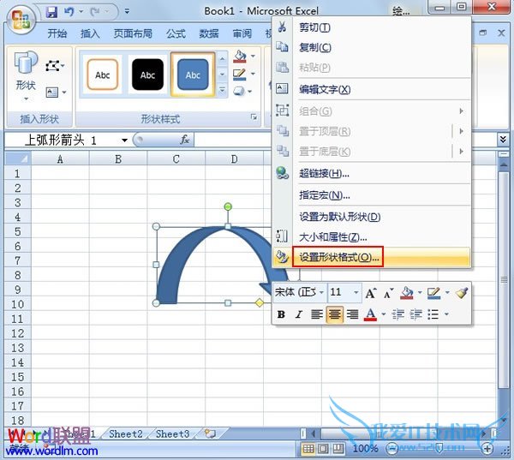Open Shape Fill dropdown arrow in ribbon
Viewport: 514px width, 460px height.
pyautogui.click(x=253, y=57)
